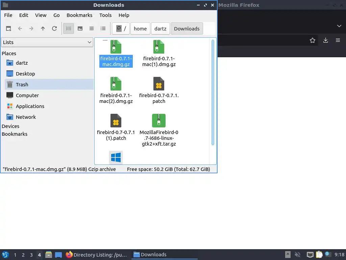346x260 pixels.
Task: Switch to workspace 2
Action: (23, 255)
